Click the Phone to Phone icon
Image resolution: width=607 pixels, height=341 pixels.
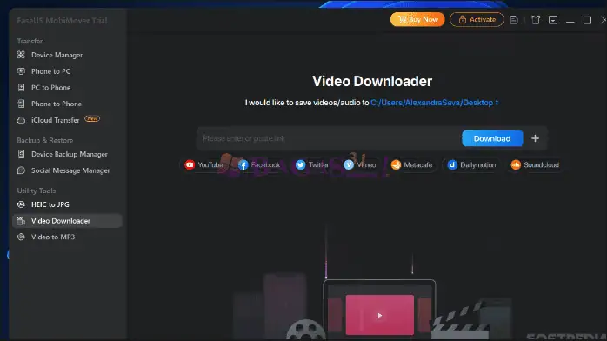[x=21, y=104]
